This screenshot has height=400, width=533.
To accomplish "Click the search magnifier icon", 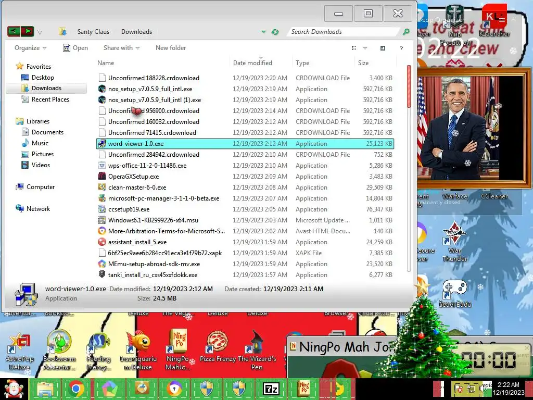I will coord(406,32).
